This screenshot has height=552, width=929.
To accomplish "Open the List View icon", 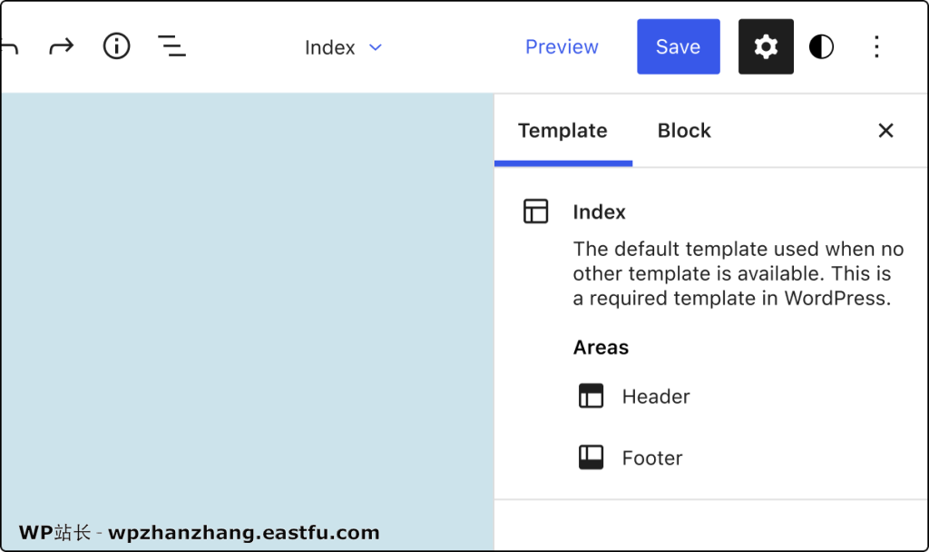I will click(x=171, y=46).
